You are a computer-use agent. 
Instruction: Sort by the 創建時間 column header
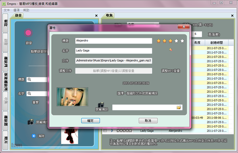[217, 43]
